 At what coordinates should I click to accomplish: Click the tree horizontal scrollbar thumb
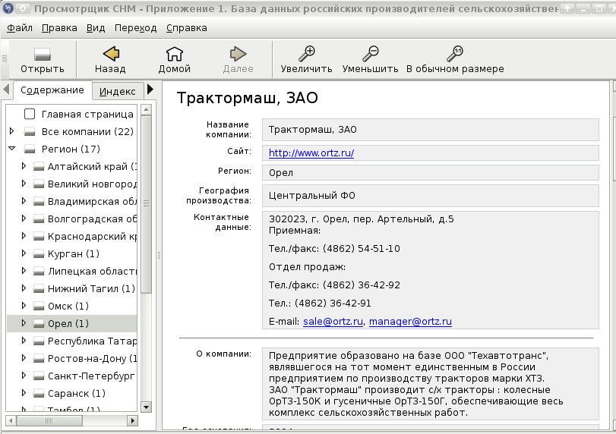[49, 420]
